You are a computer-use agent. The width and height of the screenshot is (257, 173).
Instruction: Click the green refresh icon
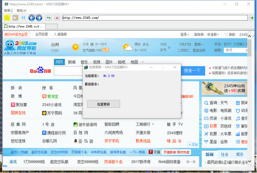click(x=48, y=18)
